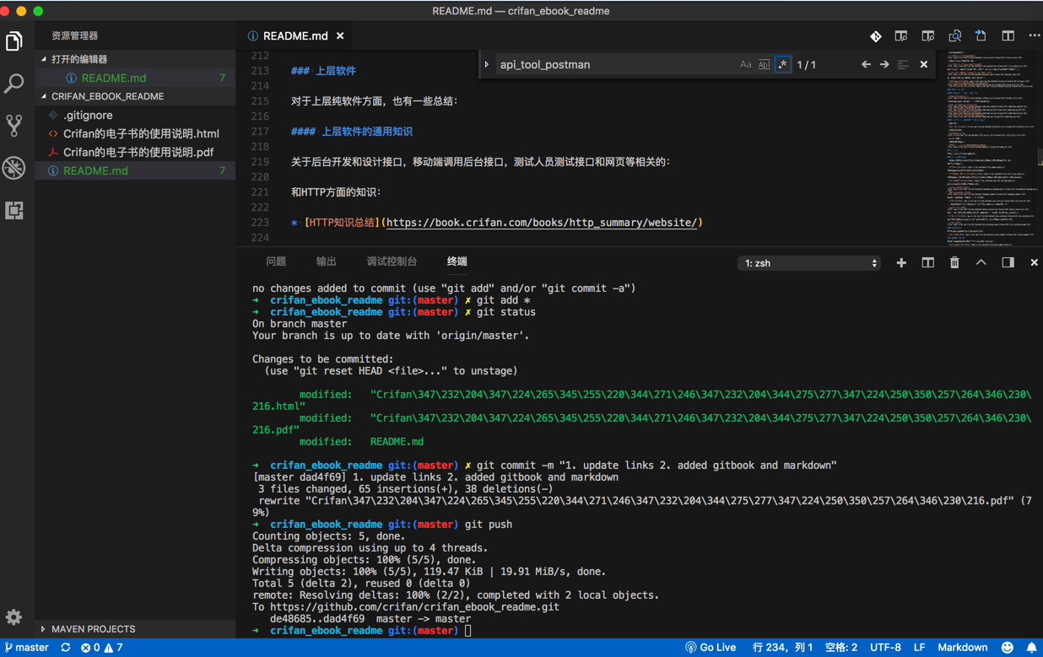Open the editor More Actions ellipsis

pyautogui.click(x=1034, y=36)
